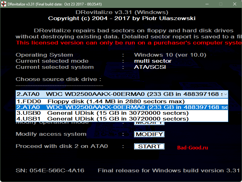
Task: Choose 2.ATA0 WDC WD2500AAKX drive option
Action: point(122,107)
